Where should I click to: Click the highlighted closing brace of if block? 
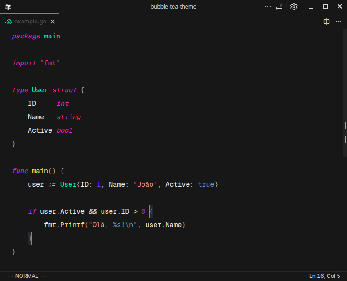30,238
